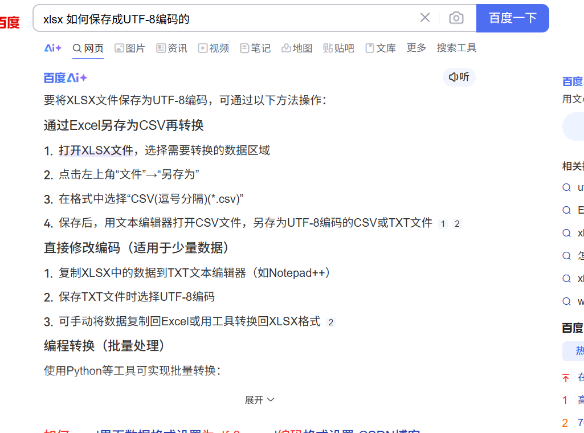Switch to the 图片 tab
The height and width of the screenshot is (433, 584).
[x=129, y=48]
